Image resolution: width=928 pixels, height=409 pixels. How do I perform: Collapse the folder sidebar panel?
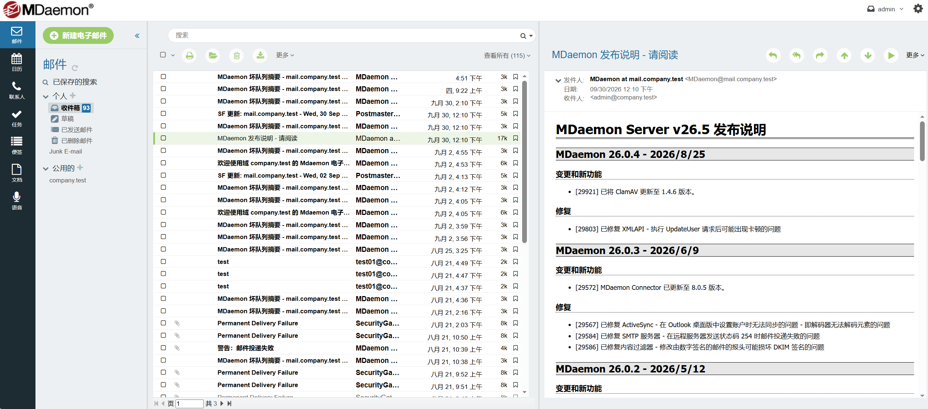(137, 36)
